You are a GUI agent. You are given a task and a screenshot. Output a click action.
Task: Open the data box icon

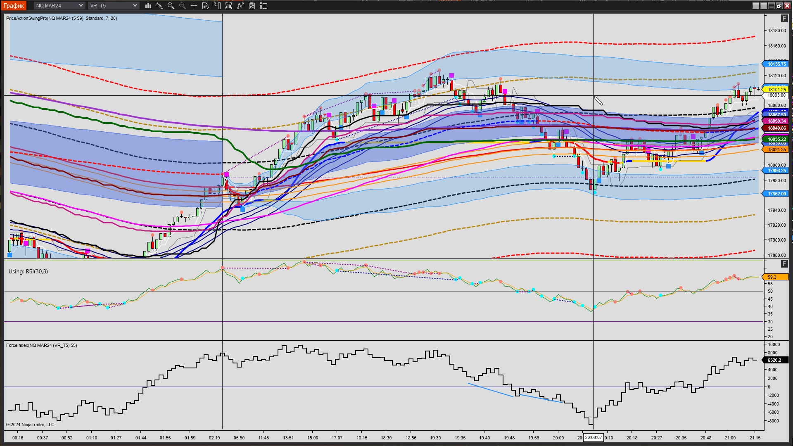point(205,6)
